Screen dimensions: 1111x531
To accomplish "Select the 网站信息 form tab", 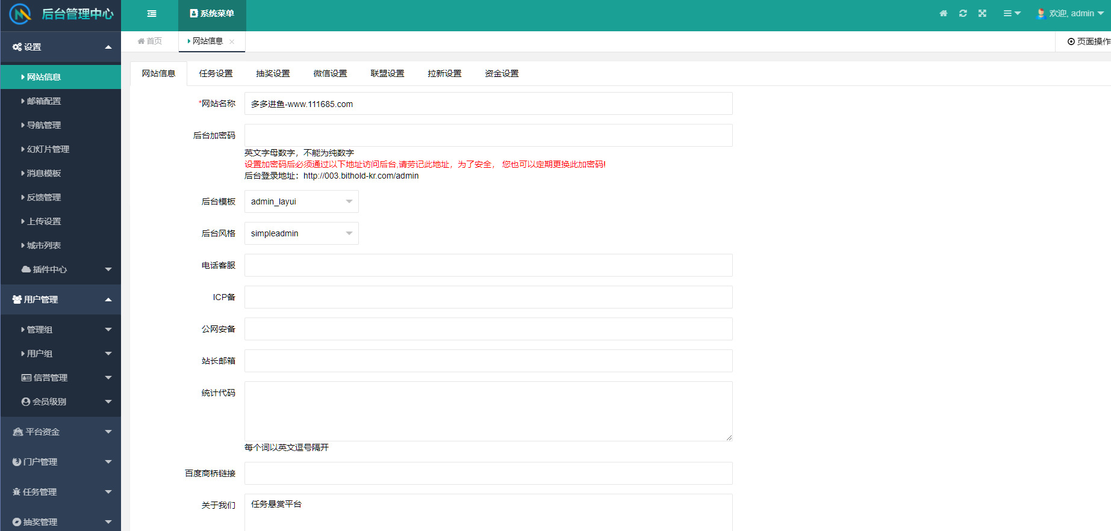I will coord(159,73).
